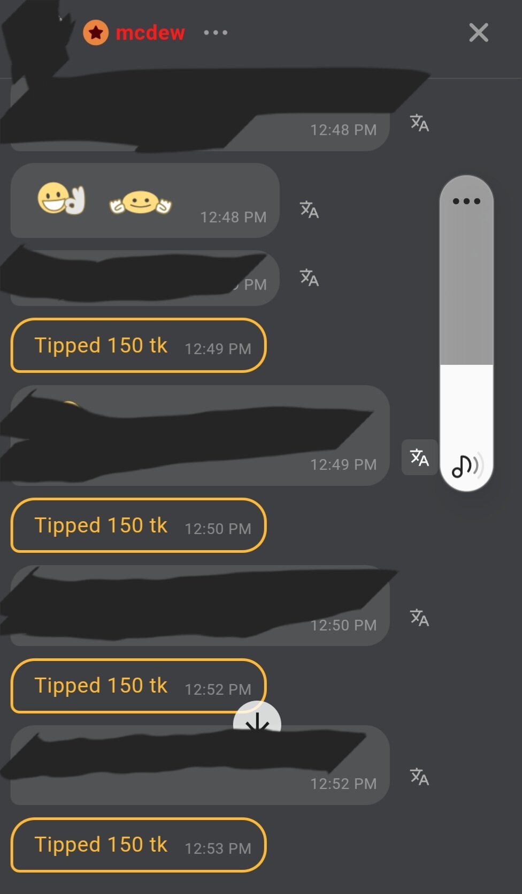Translate the first 12:48 PM message
Viewport: 522px width, 894px height.
[x=419, y=123]
